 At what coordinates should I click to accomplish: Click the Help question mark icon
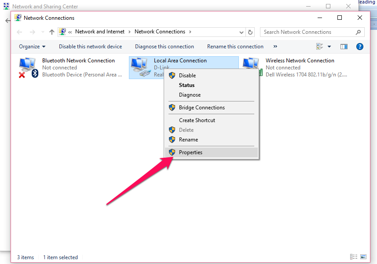click(x=359, y=47)
